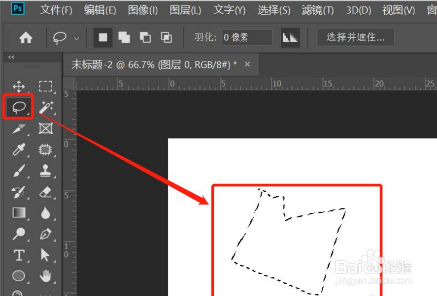437x296 pixels.
Task: Collapse the toolbar with double-arrow
Action: [11, 57]
